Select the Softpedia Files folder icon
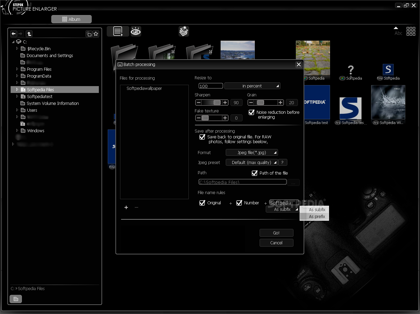 point(23,90)
